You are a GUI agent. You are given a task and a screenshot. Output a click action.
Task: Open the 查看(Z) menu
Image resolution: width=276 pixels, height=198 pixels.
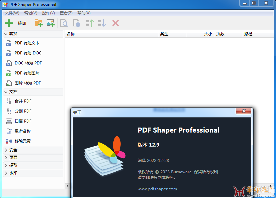66,13
